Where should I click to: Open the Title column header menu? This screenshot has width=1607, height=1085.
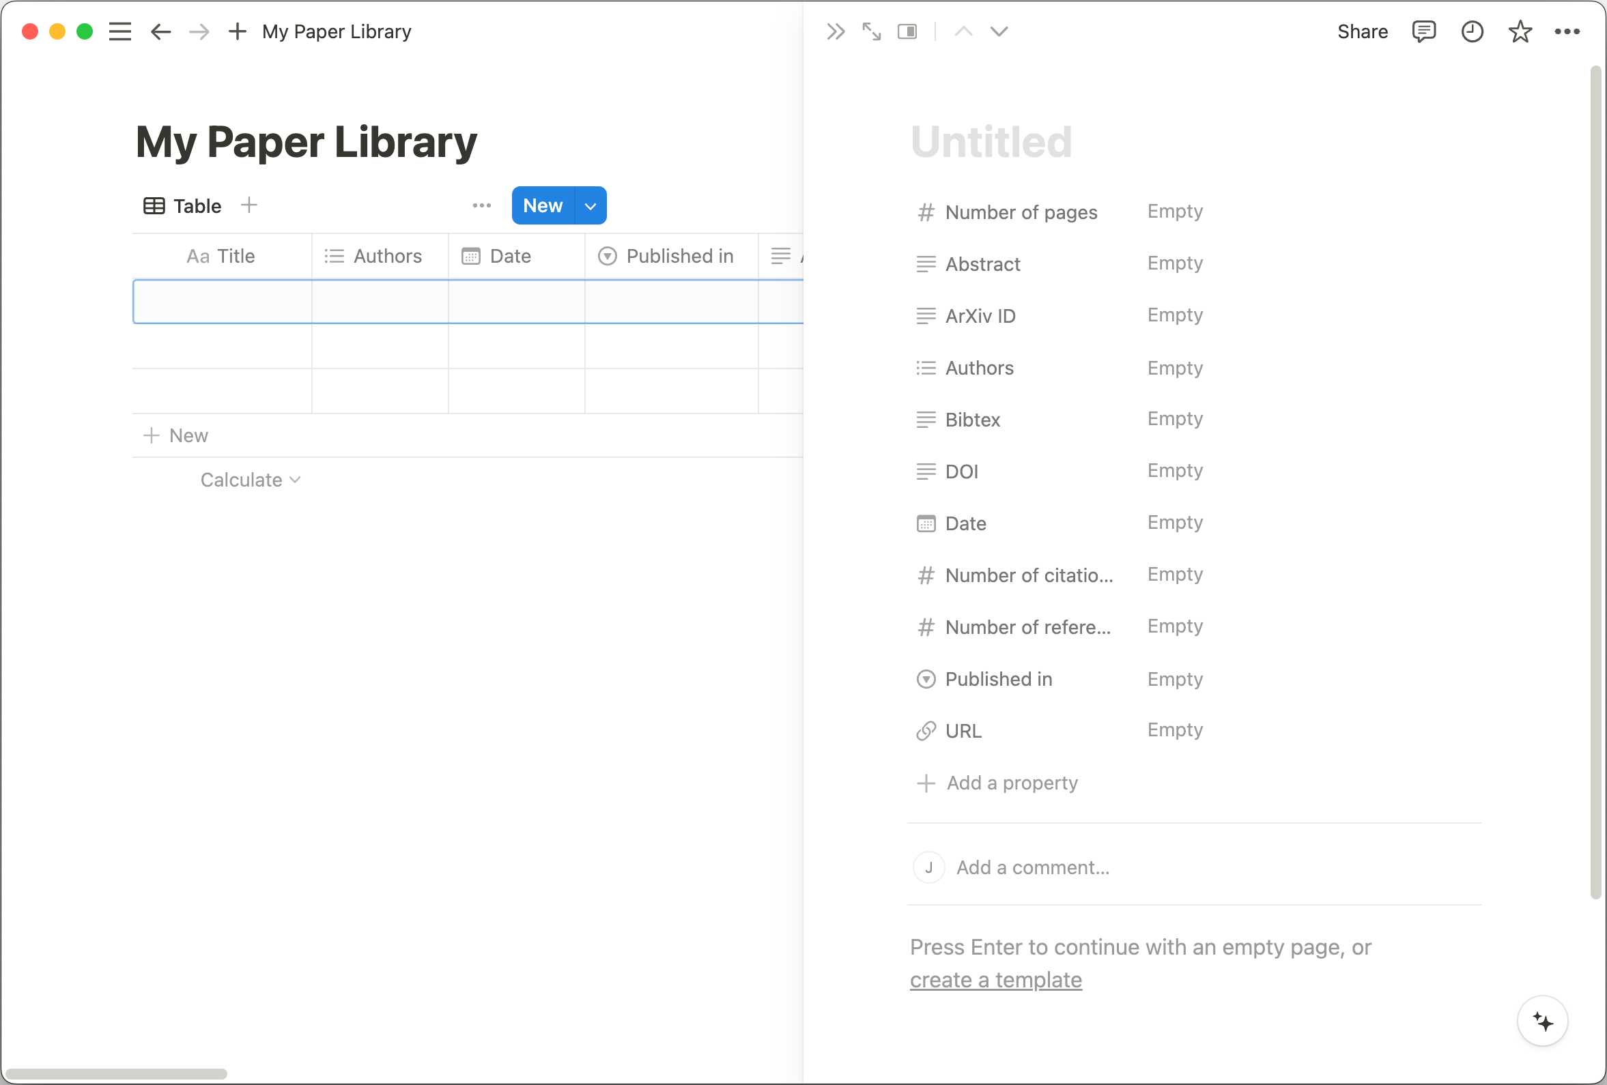coord(221,257)
